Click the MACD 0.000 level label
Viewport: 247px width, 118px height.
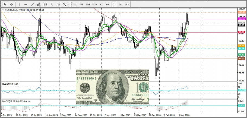[242, 106]
